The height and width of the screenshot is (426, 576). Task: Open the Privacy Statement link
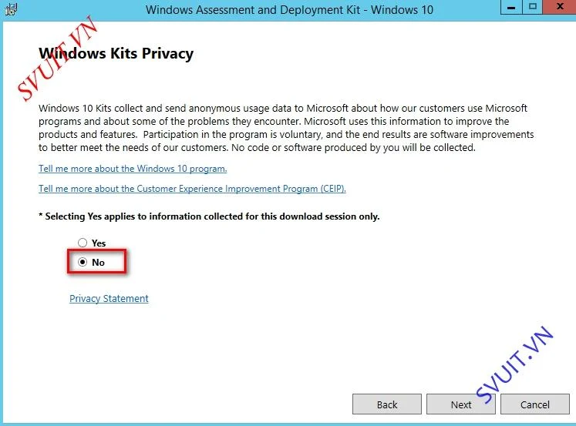pos(109,299)
